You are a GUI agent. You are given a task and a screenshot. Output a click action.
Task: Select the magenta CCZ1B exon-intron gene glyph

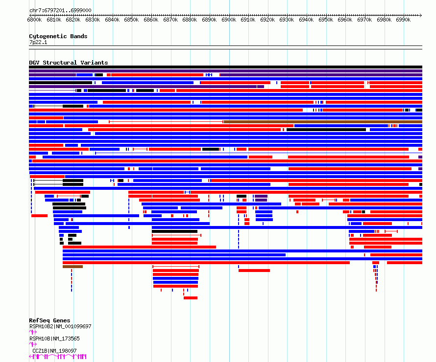click(58, 357)
